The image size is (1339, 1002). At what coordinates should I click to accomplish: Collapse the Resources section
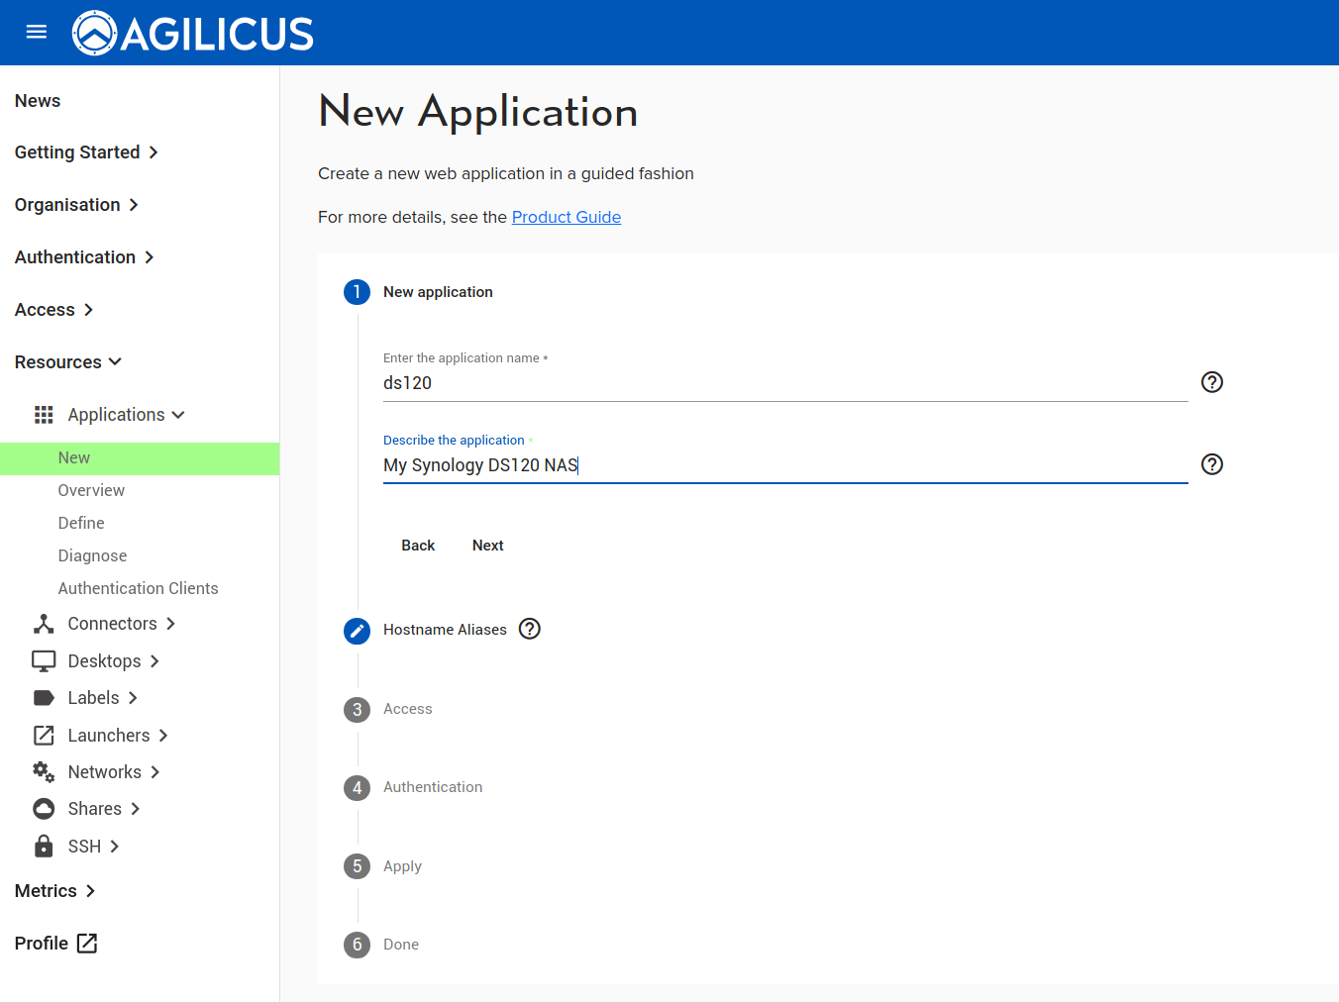tap(67, 362)
